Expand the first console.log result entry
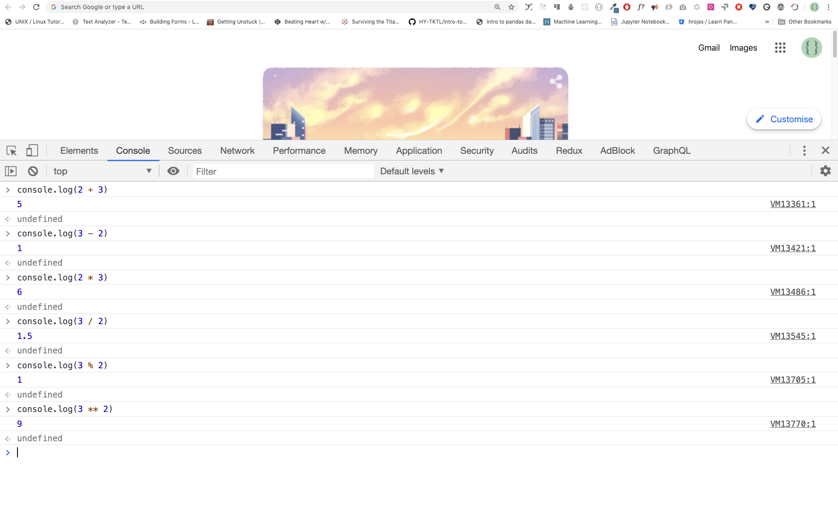 pos(7,190)
